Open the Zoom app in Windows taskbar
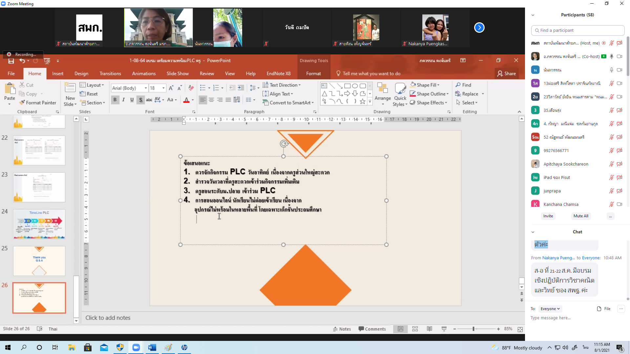Screen dimensions: 630x354 tap(136, 347)
